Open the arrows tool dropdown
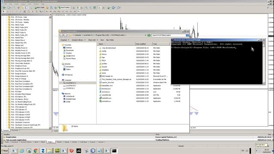 pyautogui.click(x=41, y=12)
